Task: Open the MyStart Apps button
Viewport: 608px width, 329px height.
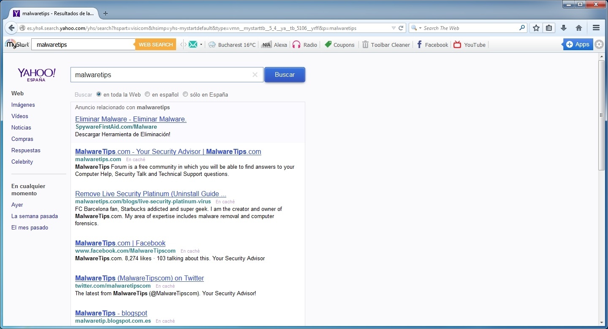Action: pyautogui.click(x=578, y=44)
